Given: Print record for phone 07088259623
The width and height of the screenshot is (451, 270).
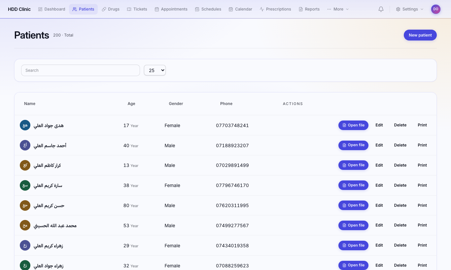Looking at the screenshot, I should coord(422,265).
